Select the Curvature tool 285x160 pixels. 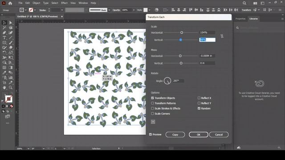tap(11, 33)
